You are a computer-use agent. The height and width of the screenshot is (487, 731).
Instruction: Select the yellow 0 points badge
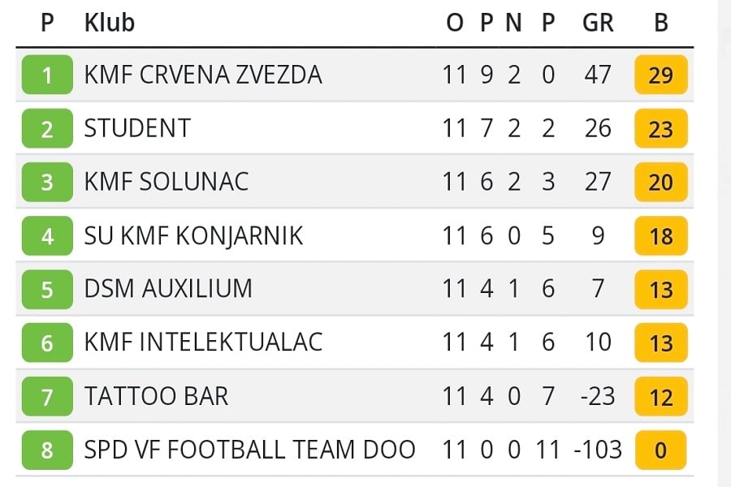pyautogui.click(x=661, y=450)
